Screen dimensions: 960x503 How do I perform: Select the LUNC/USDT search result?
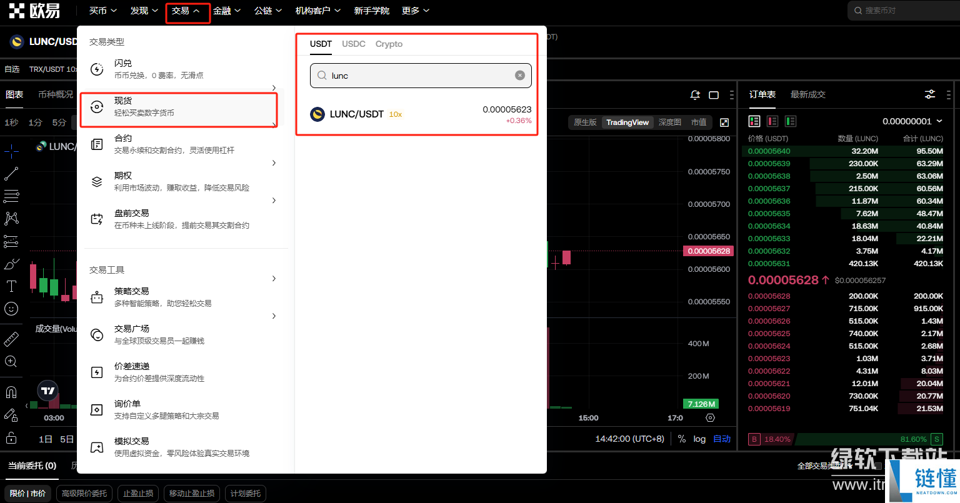[x=421, y=114]
